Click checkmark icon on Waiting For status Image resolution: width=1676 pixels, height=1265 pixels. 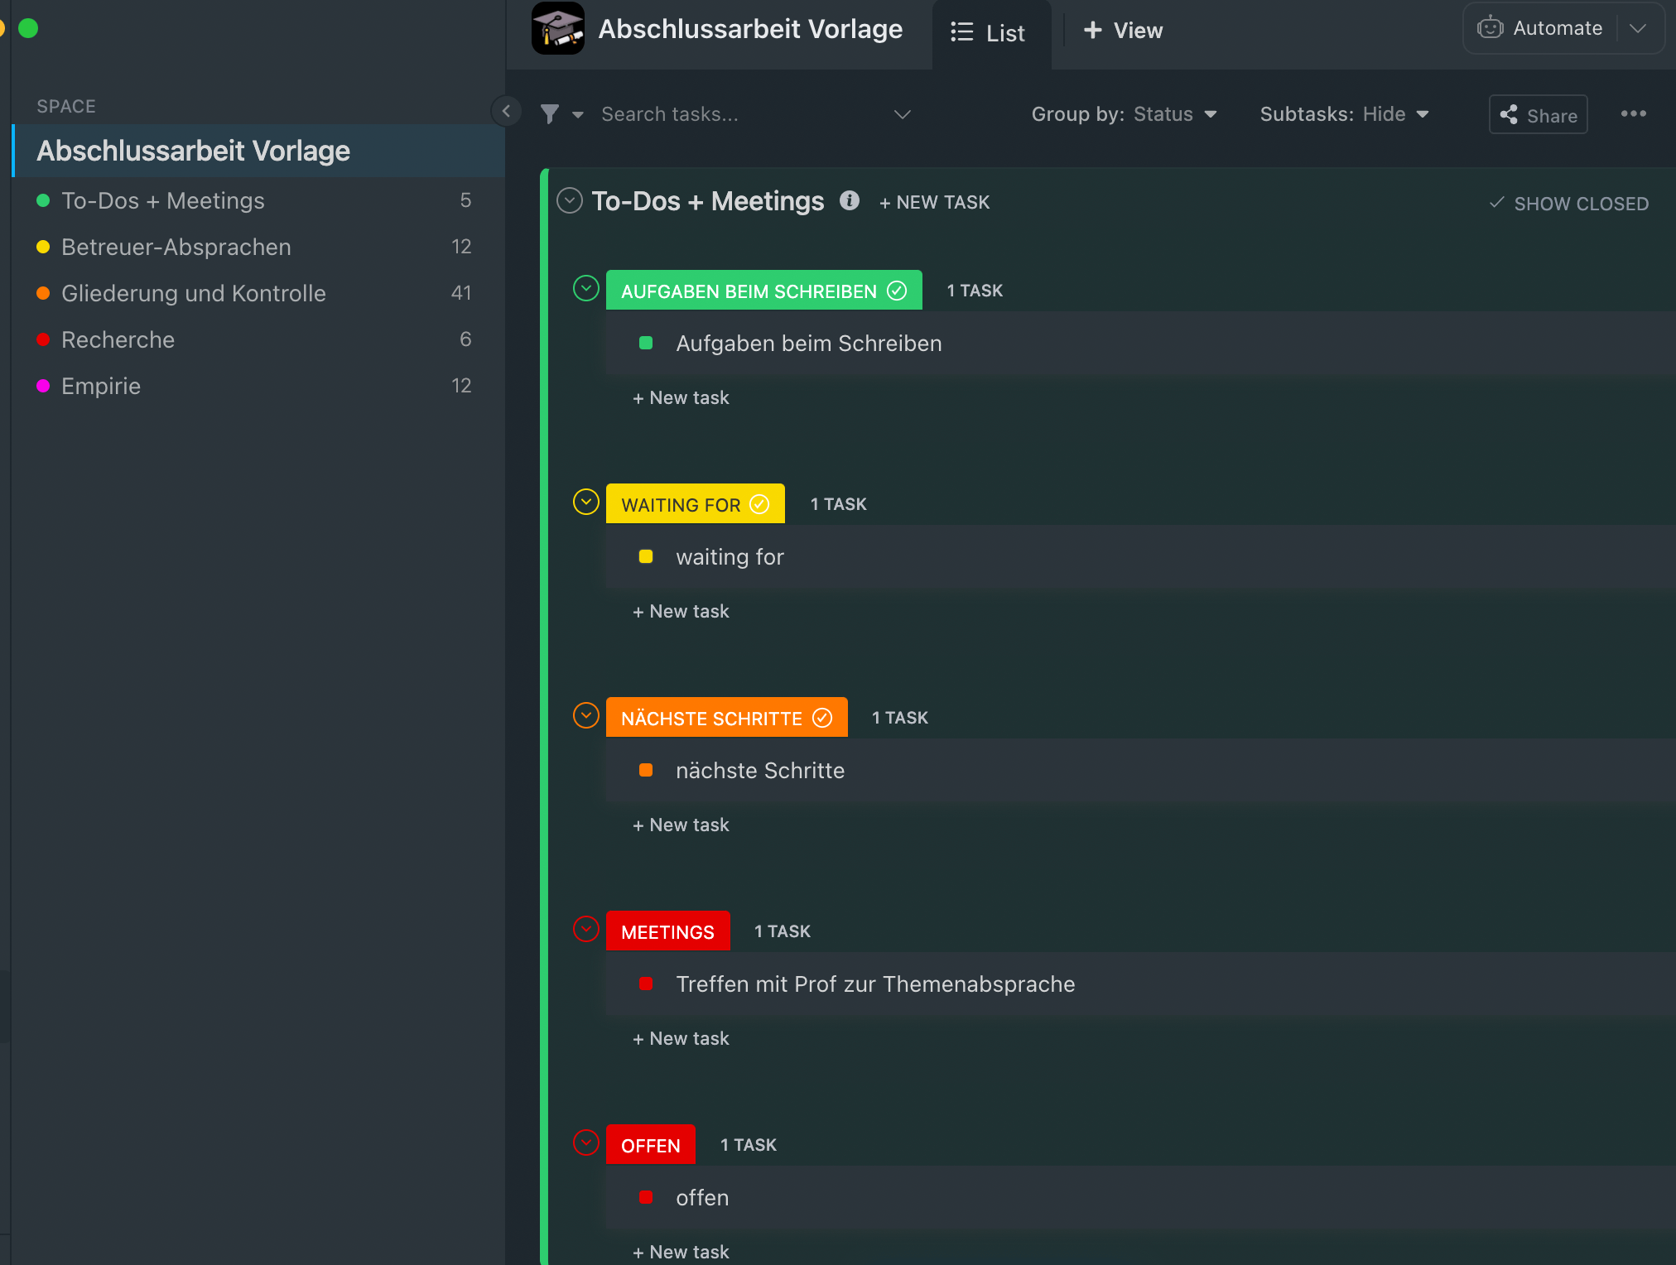coord(759,504)
